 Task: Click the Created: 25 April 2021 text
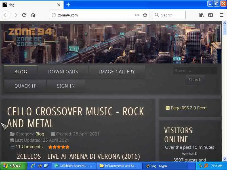point(77,134)
